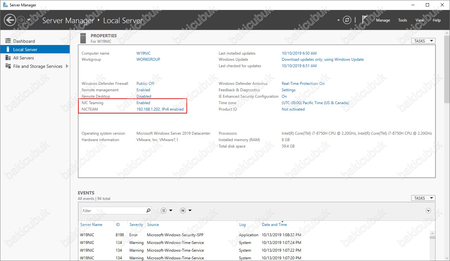This screenshot has width=450, height=261.
Task: Click Product ID Not activated link
Action: 293,109
